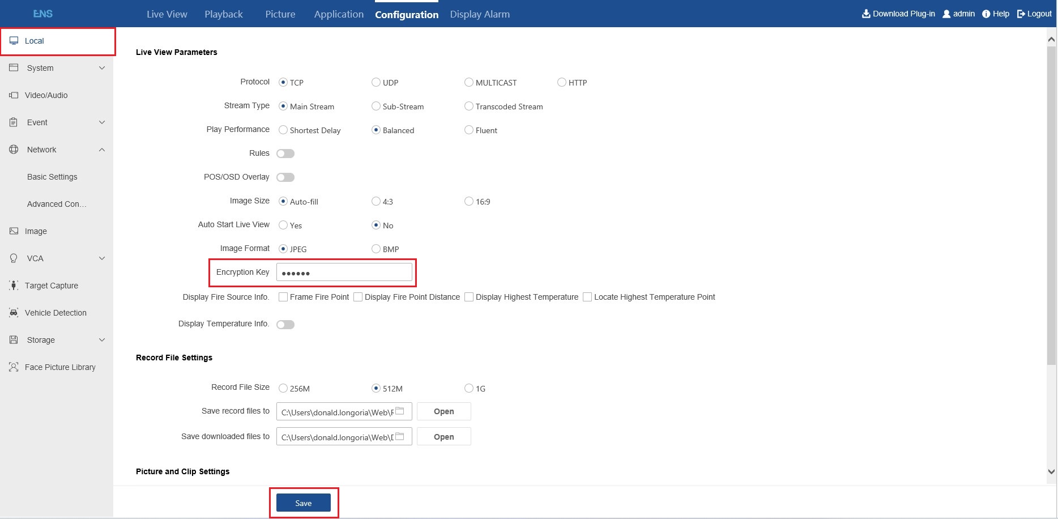
Task: Open the Playback tab
Action: [x=223, y=14]
